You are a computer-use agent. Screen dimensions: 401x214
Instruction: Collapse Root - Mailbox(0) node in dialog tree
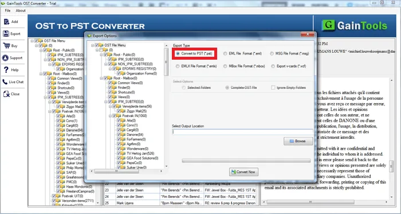pyautogui.click(x=101, y=78)
